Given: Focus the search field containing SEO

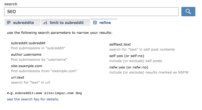Looking at the screenshot, I should 91,11.
